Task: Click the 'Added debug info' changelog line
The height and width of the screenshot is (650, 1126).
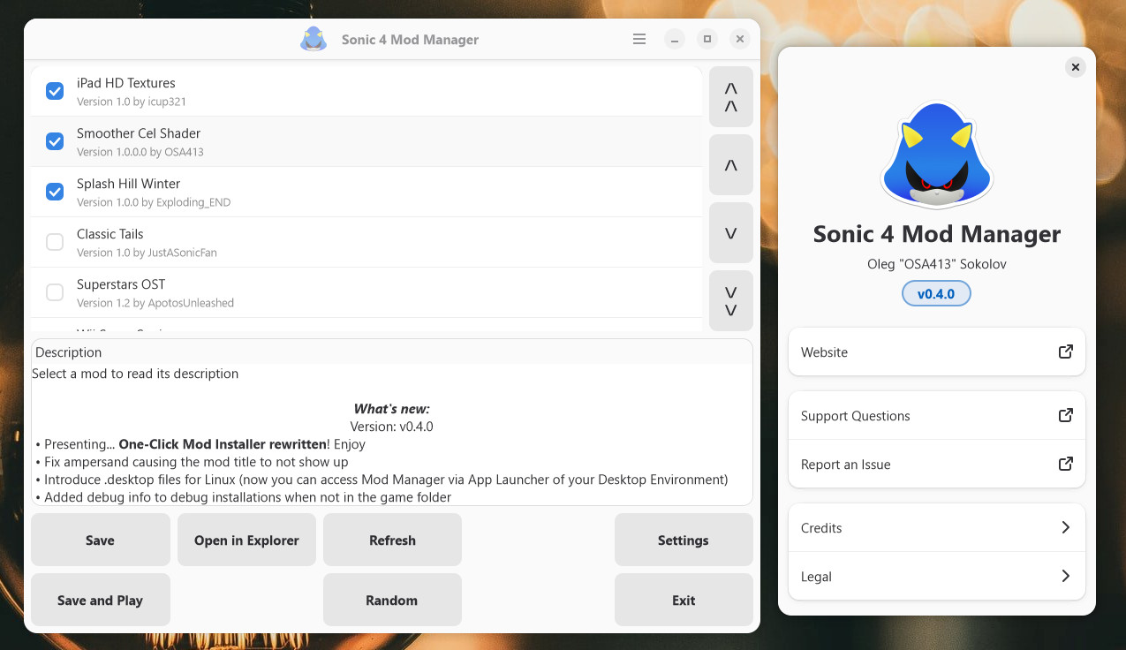Action: [243, 497]
